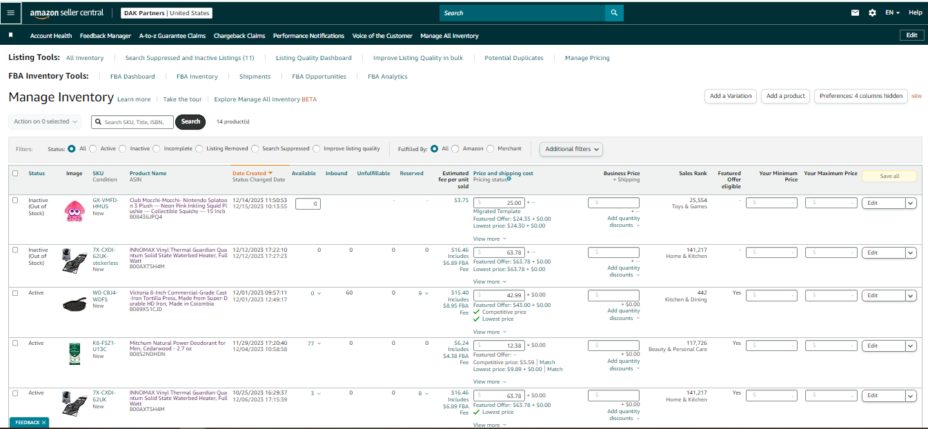This screenshot has width=928, height=429.
Task: Open the Action on 0 selected dropdown
Action: click(x=45, y=121)
